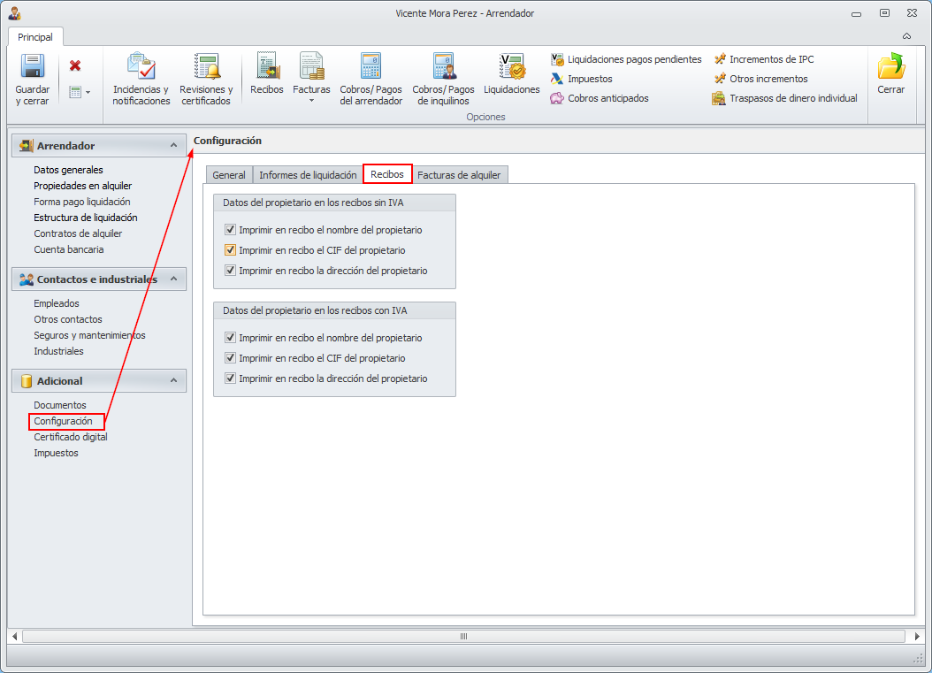This screenshot has width=932, height=673.
Task: Open Datos generales in sidebar
Action: coord(68,170)
